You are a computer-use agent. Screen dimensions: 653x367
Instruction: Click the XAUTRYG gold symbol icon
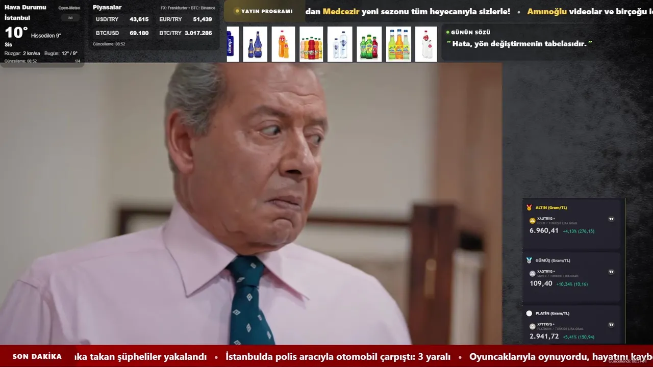click(x=532, y=221)
